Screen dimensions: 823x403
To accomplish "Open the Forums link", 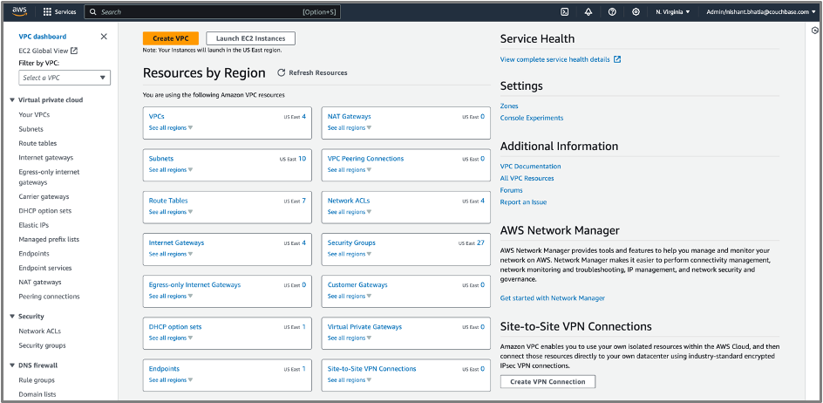I will pos(511,190).
